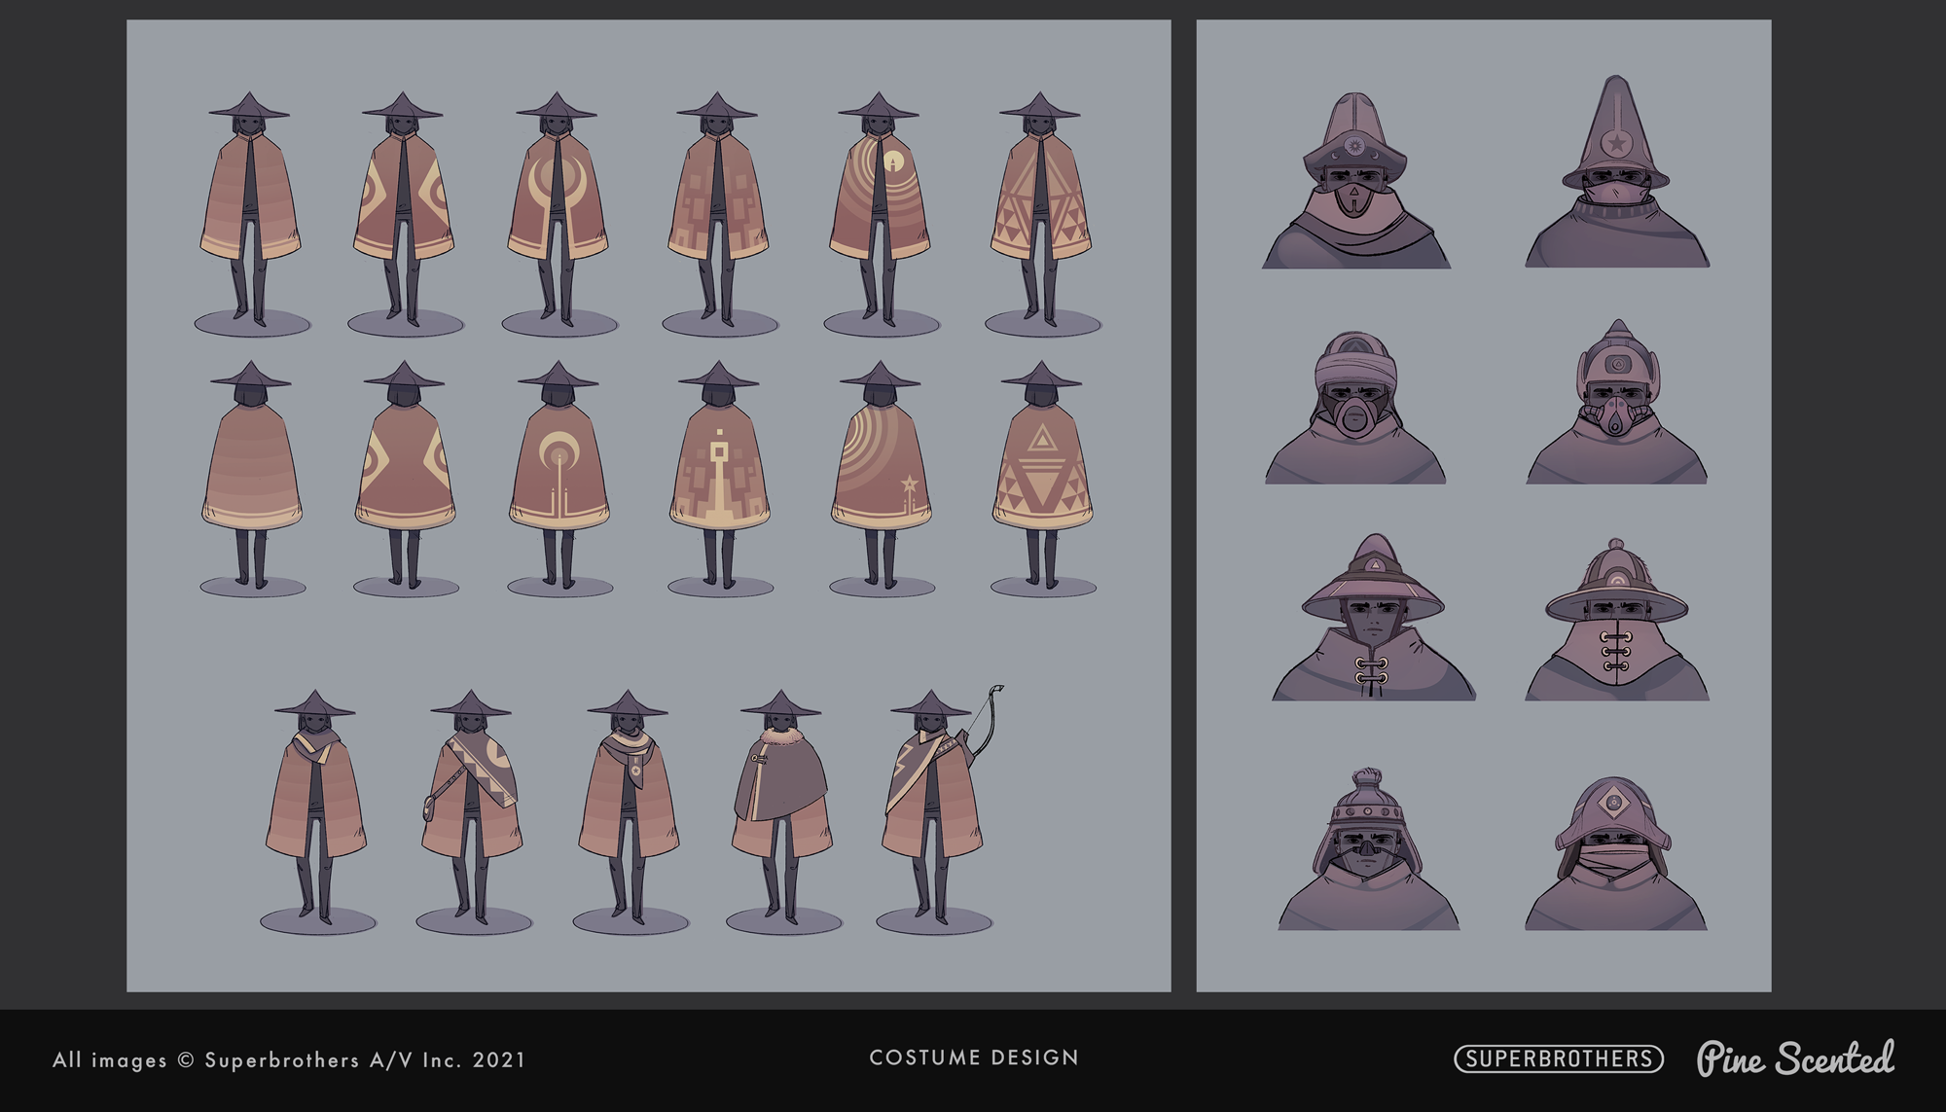Click the Superbrothers logo badge

tap(1558, 1058)
